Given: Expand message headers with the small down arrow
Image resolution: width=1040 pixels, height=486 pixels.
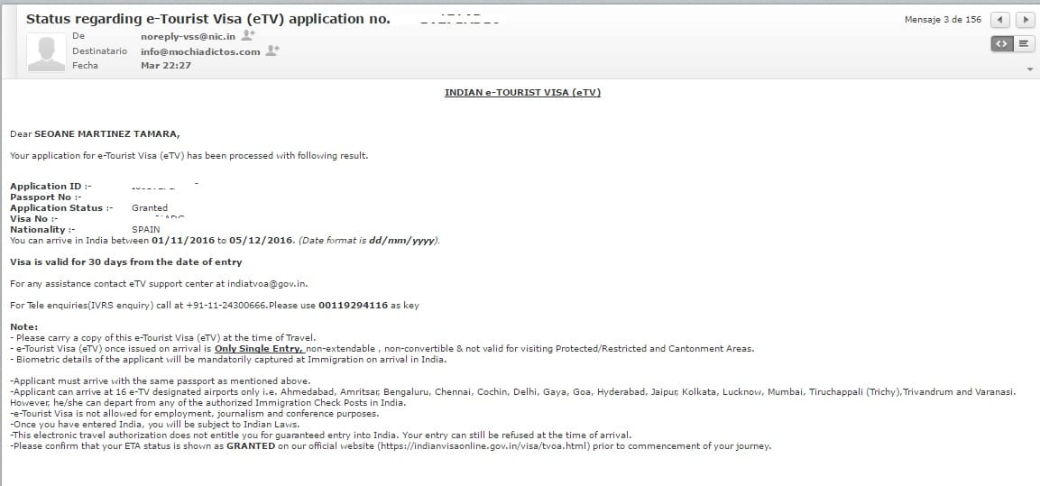Looking at the screenshot, I should coord(1029,69).
